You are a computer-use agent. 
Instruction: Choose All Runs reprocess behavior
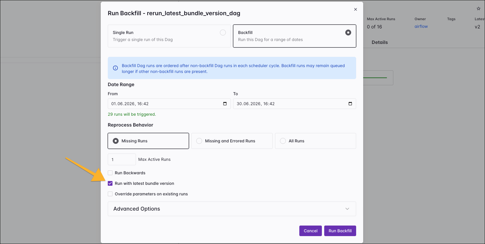(x=315, y=141)
